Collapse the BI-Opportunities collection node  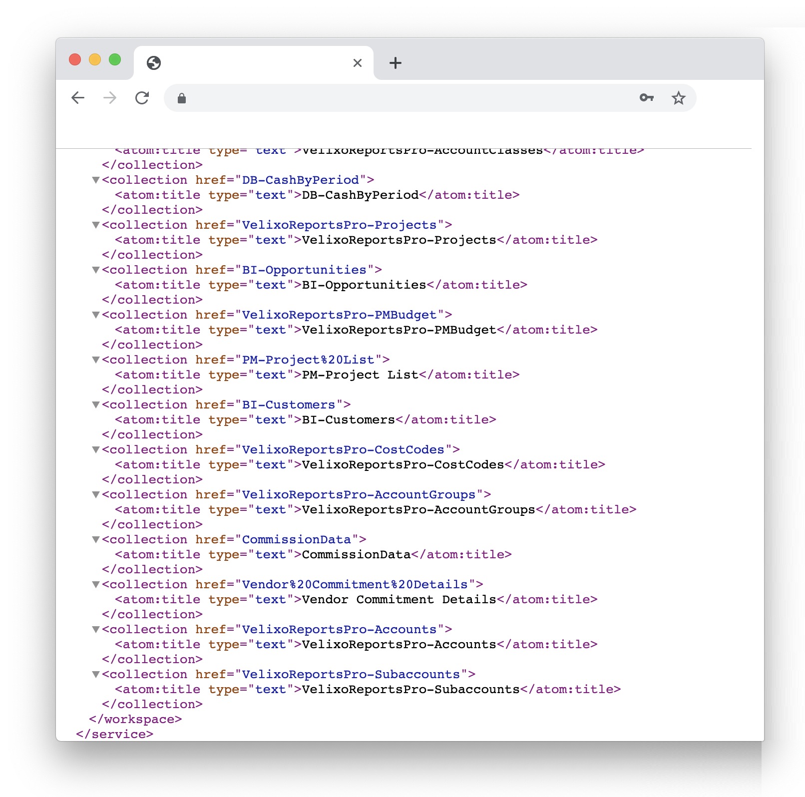point(96,270)
